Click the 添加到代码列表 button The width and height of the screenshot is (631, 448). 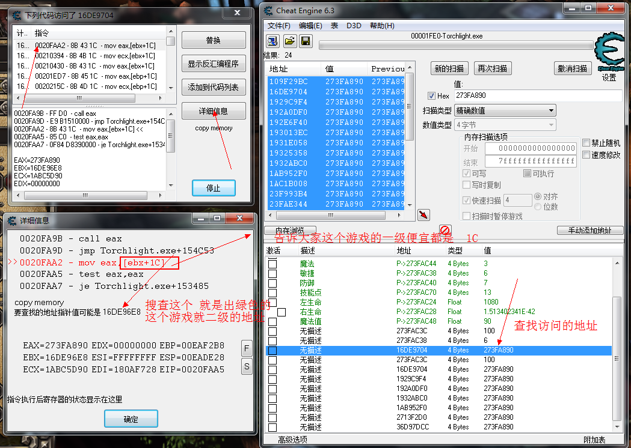tap(214, 87)
